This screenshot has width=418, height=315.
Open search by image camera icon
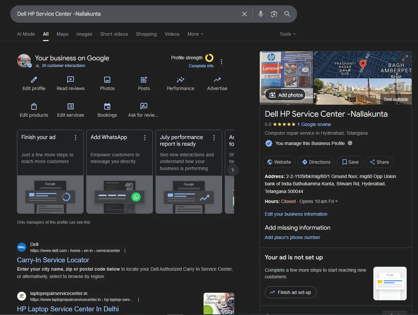point(274,14)
